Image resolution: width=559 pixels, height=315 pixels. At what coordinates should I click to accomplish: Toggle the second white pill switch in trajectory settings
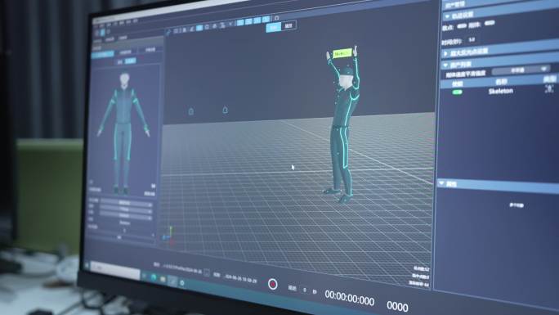point(490,23)
